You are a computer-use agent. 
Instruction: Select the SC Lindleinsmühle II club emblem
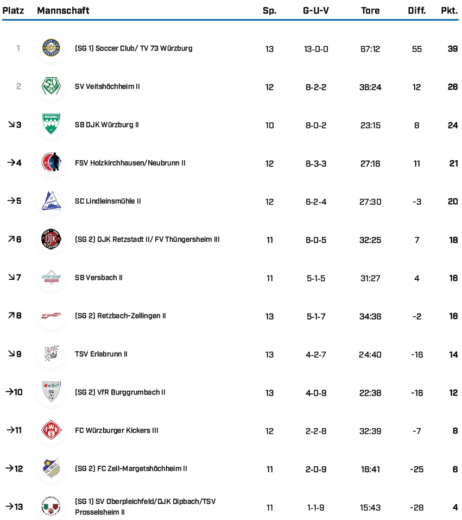pos(52,201)
